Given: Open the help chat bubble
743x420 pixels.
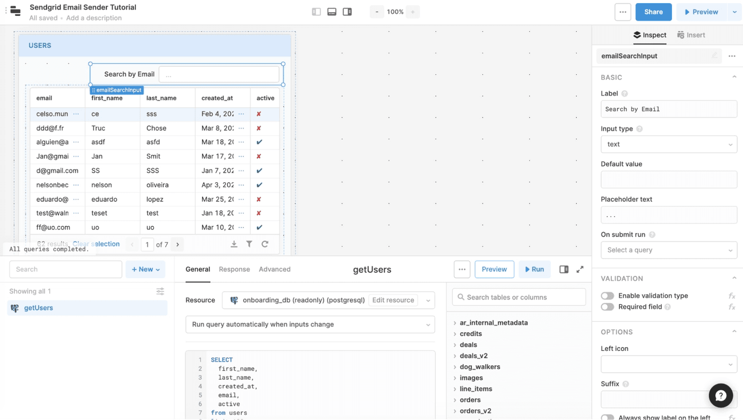Looking at the screenshot, I should (x=721, y=396).
